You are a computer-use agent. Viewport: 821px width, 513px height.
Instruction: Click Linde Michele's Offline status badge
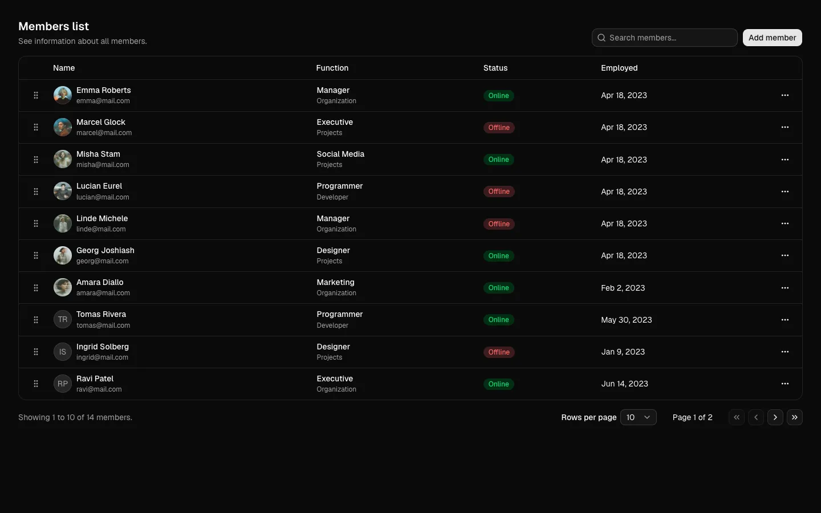(499, 224)
